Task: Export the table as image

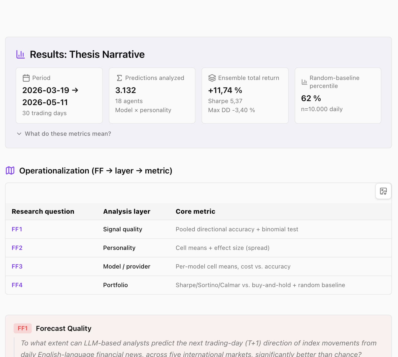Action: 383,191
